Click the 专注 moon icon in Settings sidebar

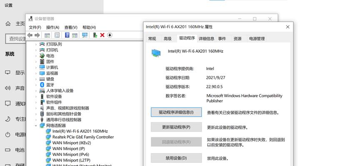[8, 119]
